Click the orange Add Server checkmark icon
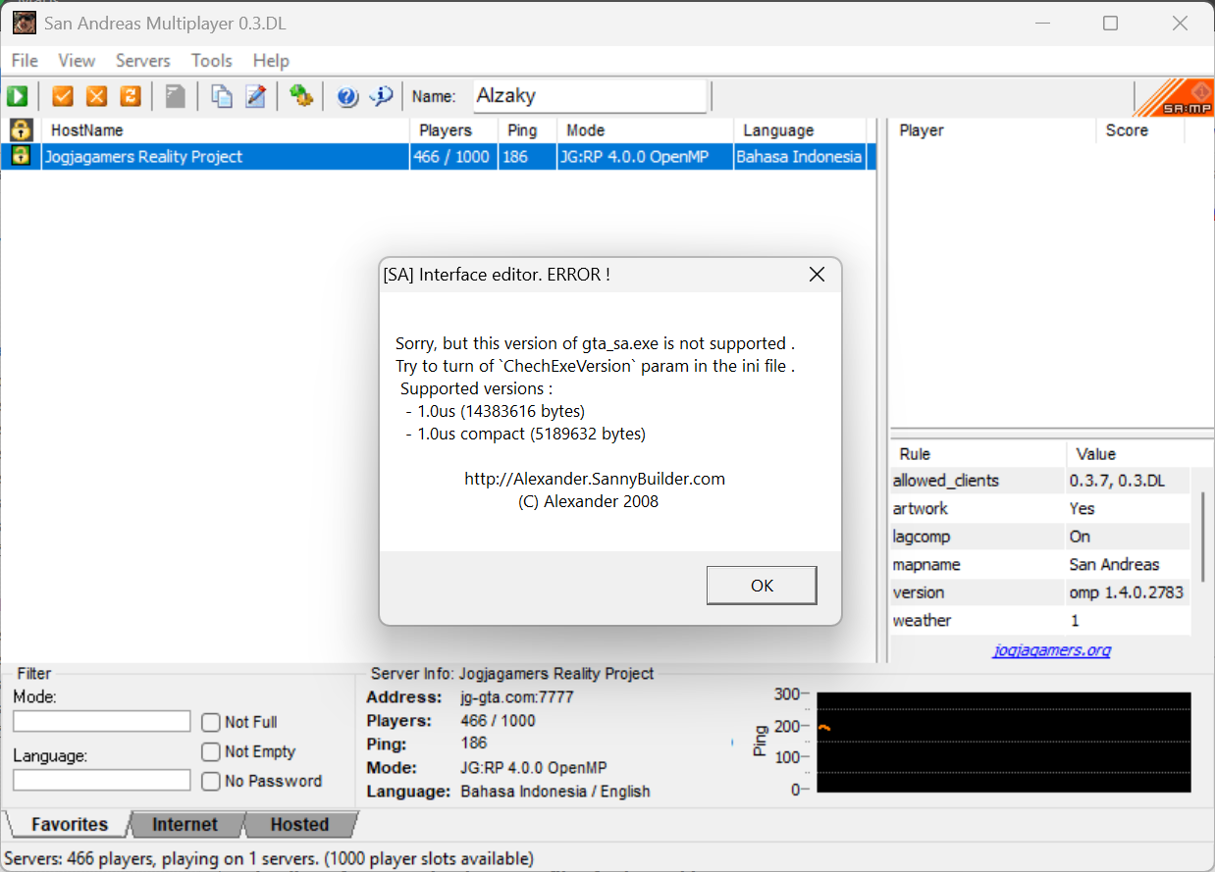The height and width of the screenshot is (872, 1215). [x=63, y=96]
